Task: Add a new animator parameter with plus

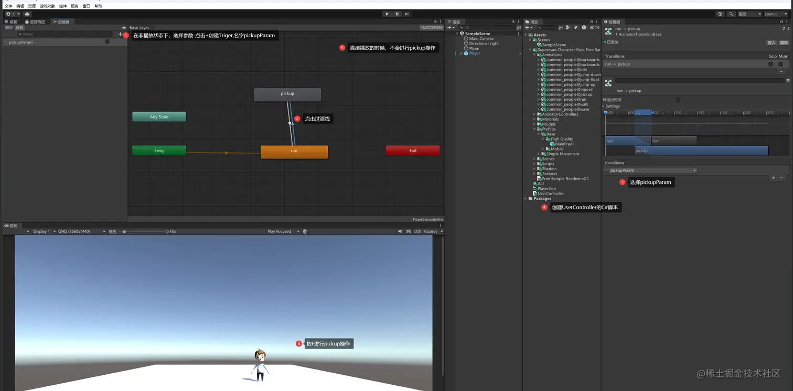Action: point(120,34)
